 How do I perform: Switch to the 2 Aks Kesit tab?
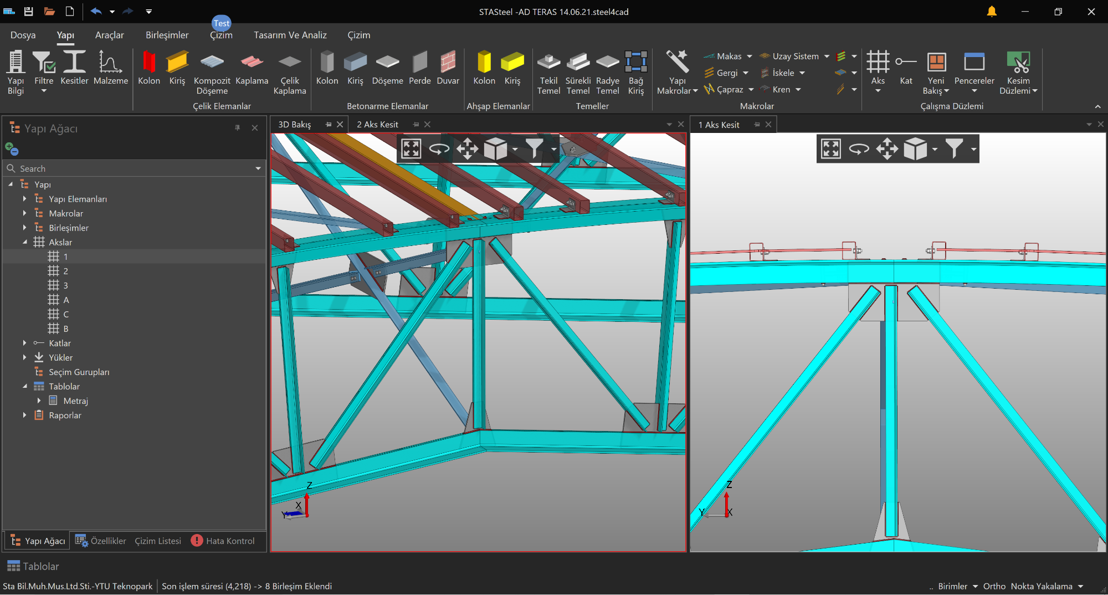[x=377, y=125]
